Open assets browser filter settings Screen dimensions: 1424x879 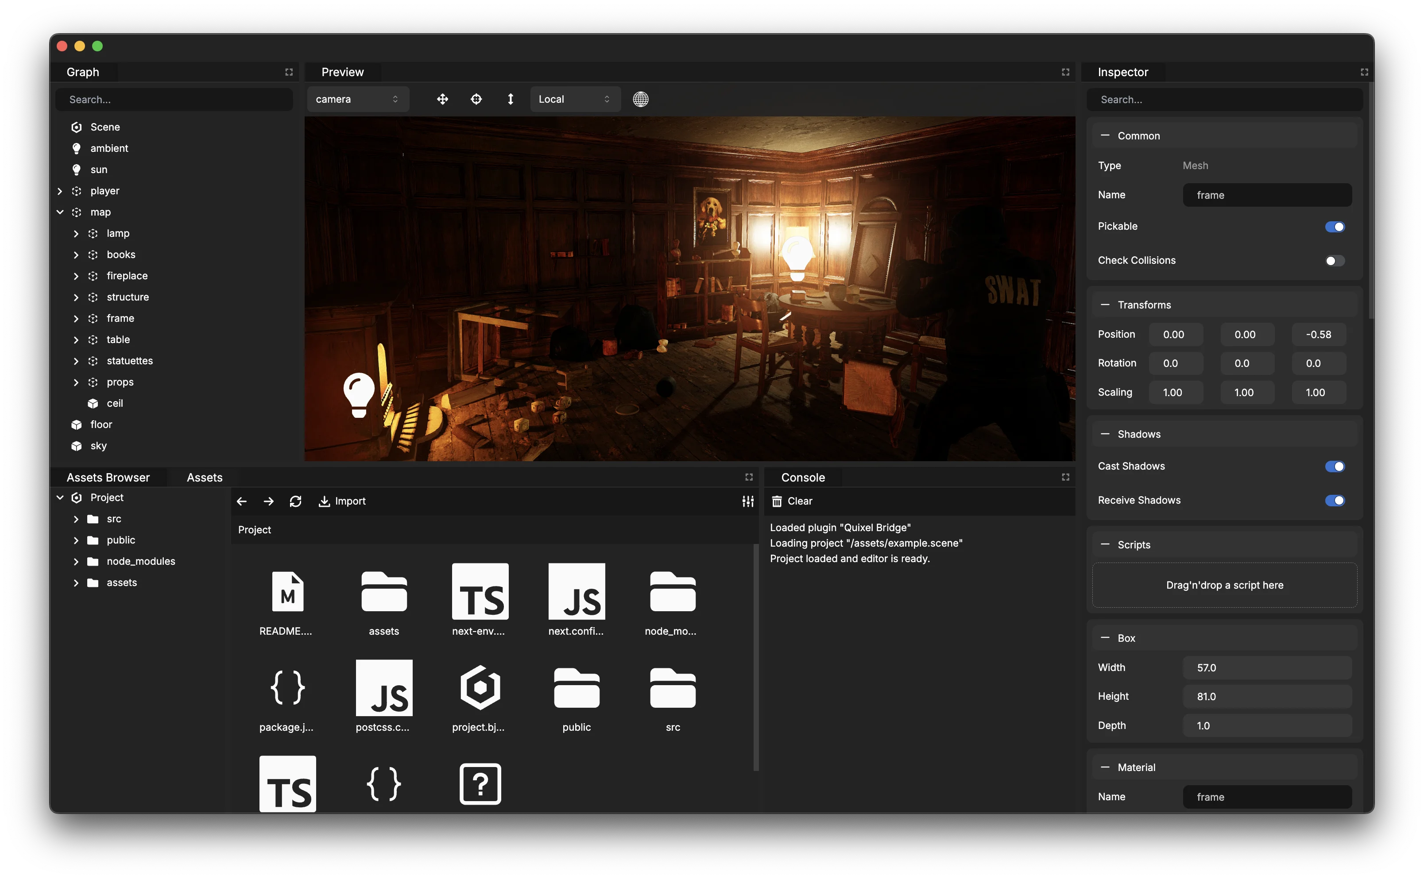(x=748, y=502)
